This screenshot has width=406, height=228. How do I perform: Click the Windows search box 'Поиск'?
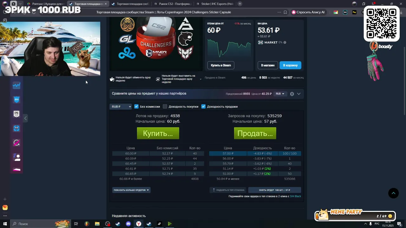pyautogui.click(x=41, y=224)
